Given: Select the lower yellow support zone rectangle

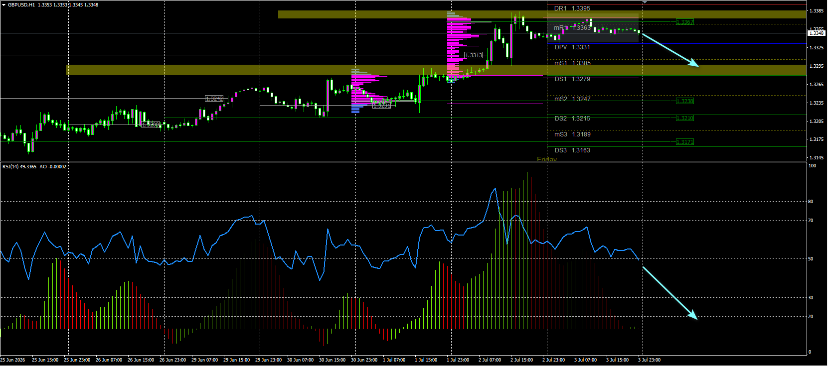Looking at the screenshot, I should click(x=436, y=70).
